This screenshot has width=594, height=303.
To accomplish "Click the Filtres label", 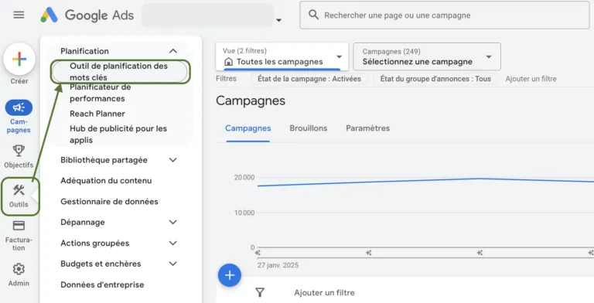I will [x=226, y=79].
